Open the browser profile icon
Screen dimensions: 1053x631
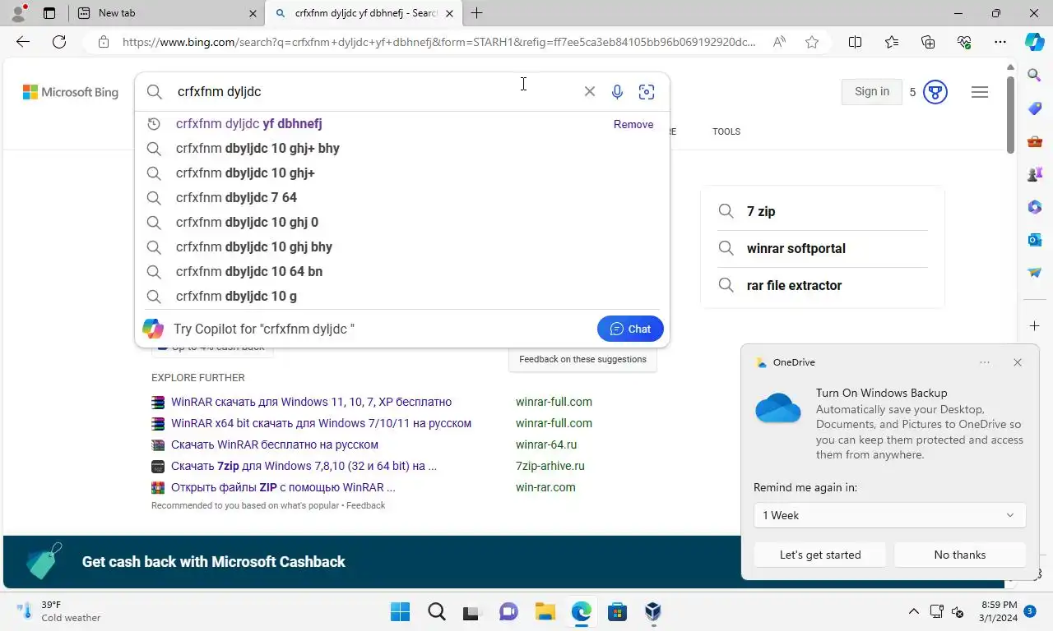(18, 13)
